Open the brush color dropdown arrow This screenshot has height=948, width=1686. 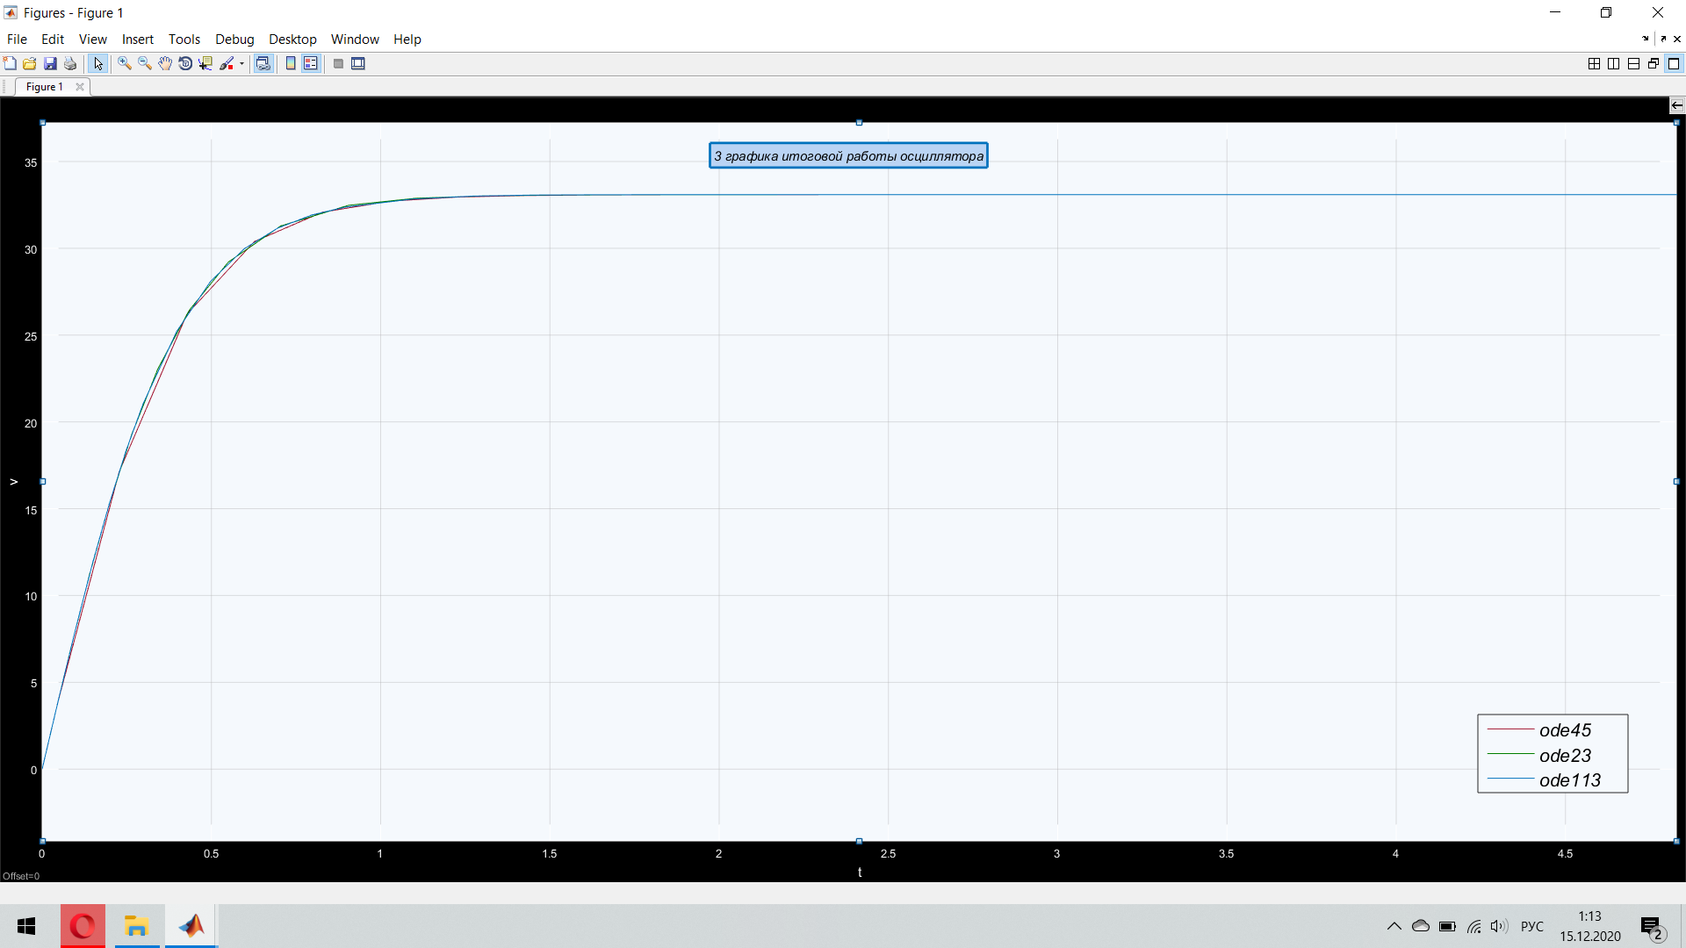point(241,63)
